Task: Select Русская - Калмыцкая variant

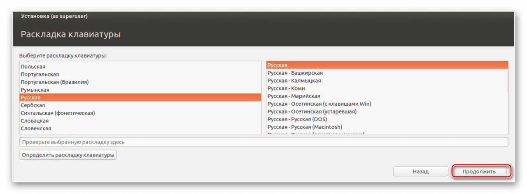Action: 294,81
